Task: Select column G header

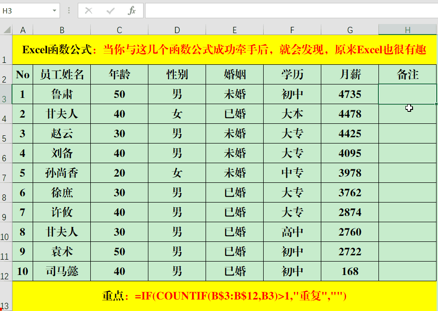Action: (350, 30)
